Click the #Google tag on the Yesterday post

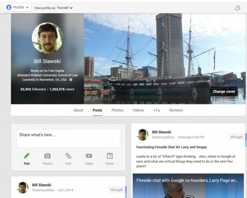[236, 137]
